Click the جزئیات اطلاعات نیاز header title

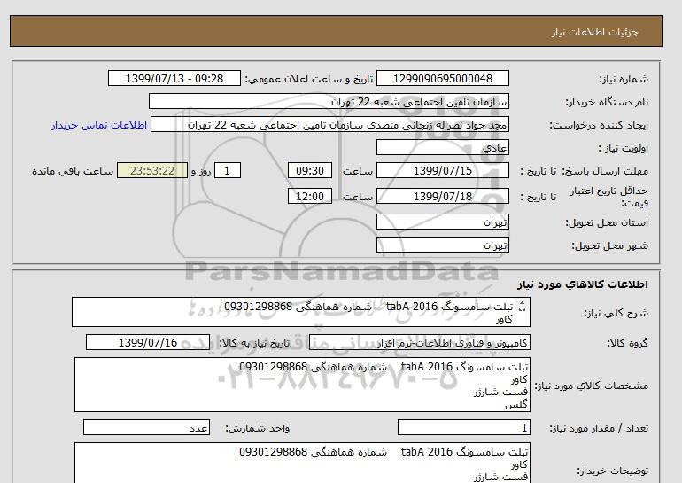tap(594, 32)
